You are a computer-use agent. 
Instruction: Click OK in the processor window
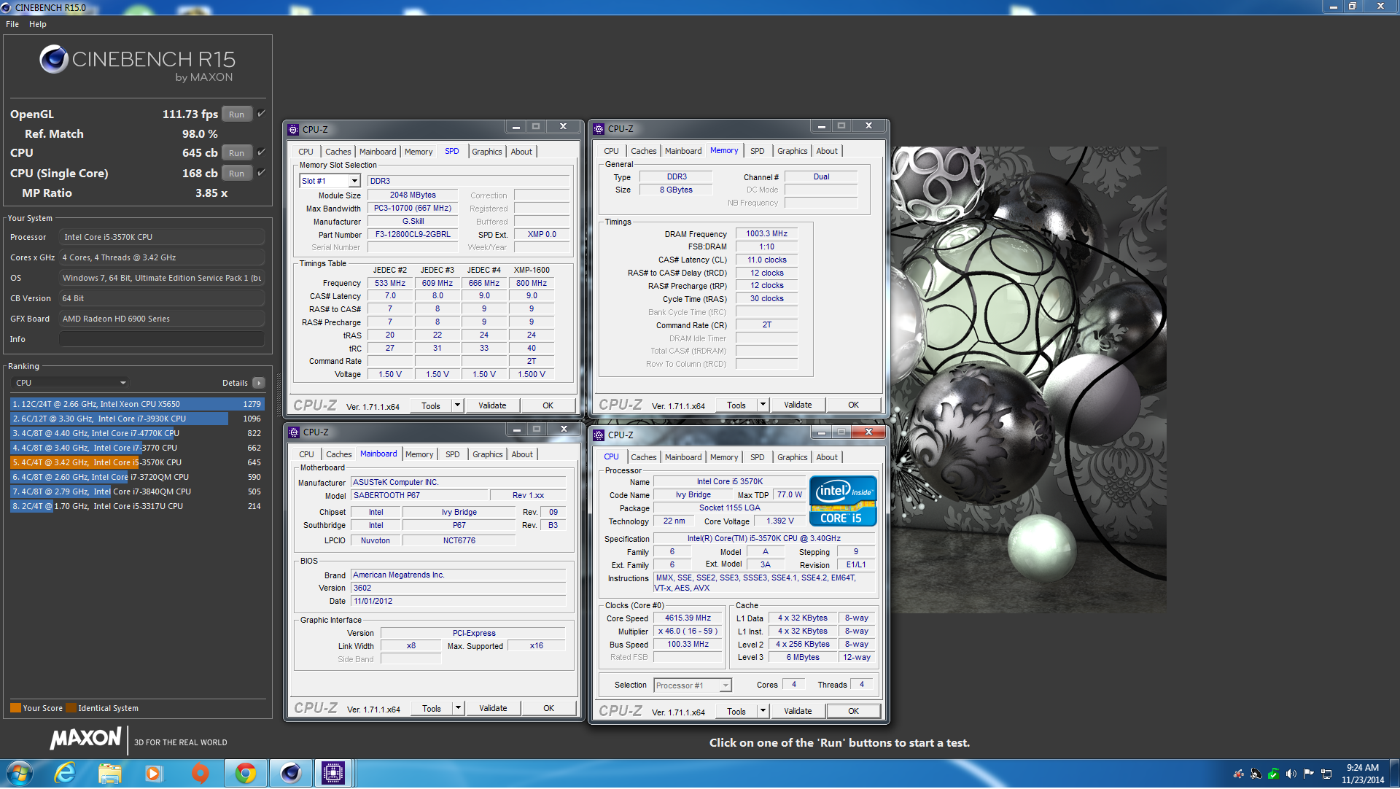[853, 711]
